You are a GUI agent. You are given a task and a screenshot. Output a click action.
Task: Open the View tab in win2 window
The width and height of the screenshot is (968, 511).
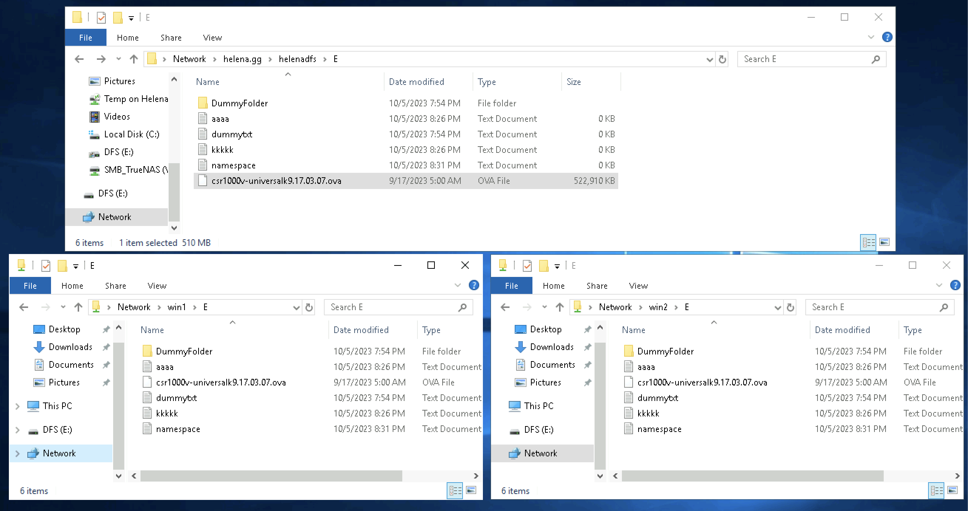[x=638, y=286]
